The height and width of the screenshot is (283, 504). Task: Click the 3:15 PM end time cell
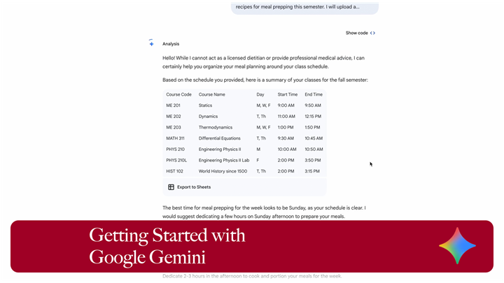tap(311, 171)
